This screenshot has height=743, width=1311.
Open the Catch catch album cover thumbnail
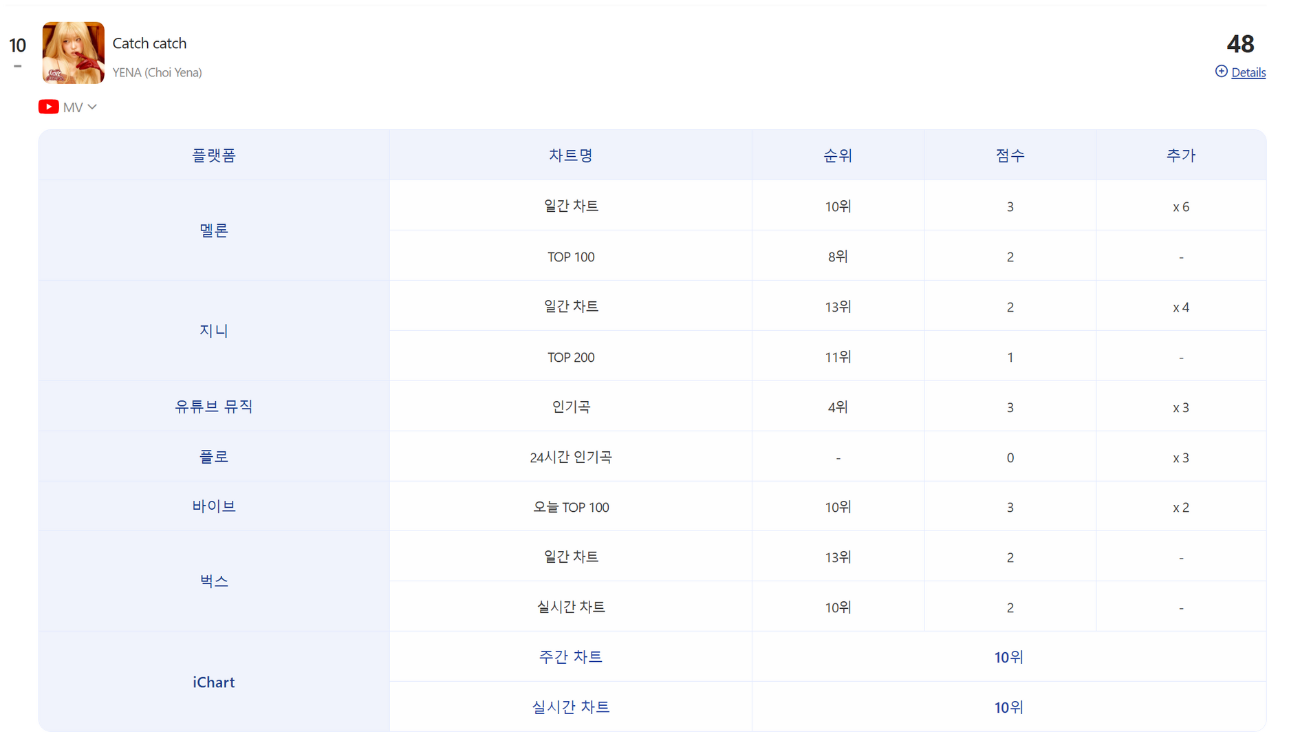[x=74, y=53]
